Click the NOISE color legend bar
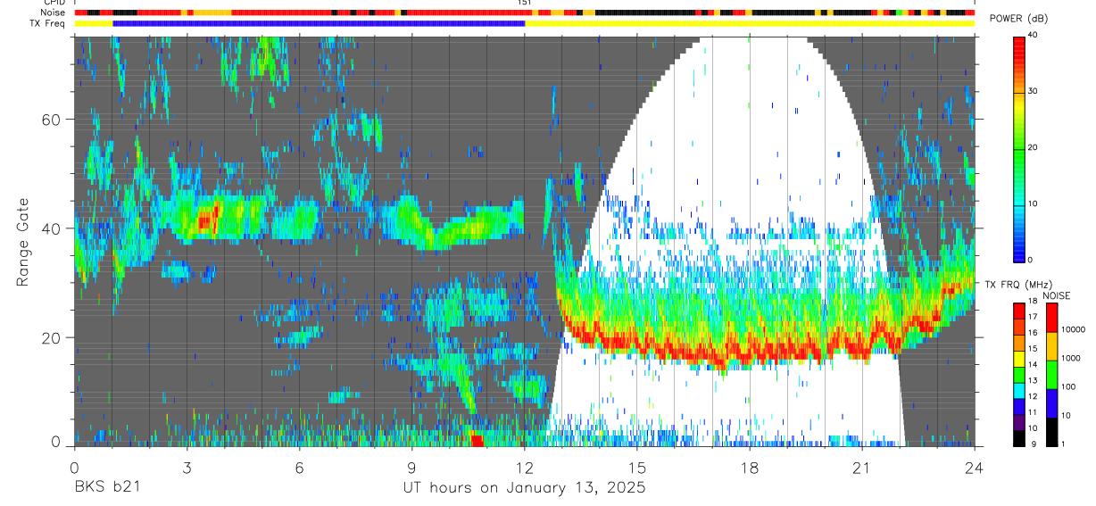 tap(1051, 374)
